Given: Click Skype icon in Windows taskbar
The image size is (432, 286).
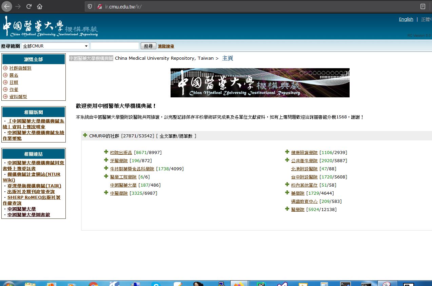Looking at the screenshot, I should tap(156, 284).
